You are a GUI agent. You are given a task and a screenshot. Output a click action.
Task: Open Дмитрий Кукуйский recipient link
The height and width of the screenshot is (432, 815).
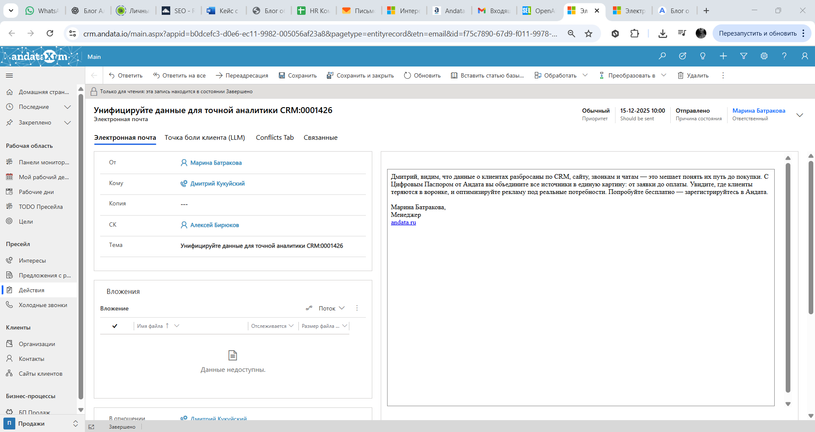(217, 183)
